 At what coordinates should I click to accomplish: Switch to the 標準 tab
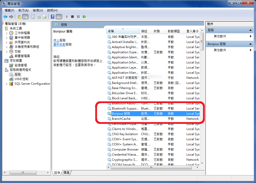coord(66,173)
